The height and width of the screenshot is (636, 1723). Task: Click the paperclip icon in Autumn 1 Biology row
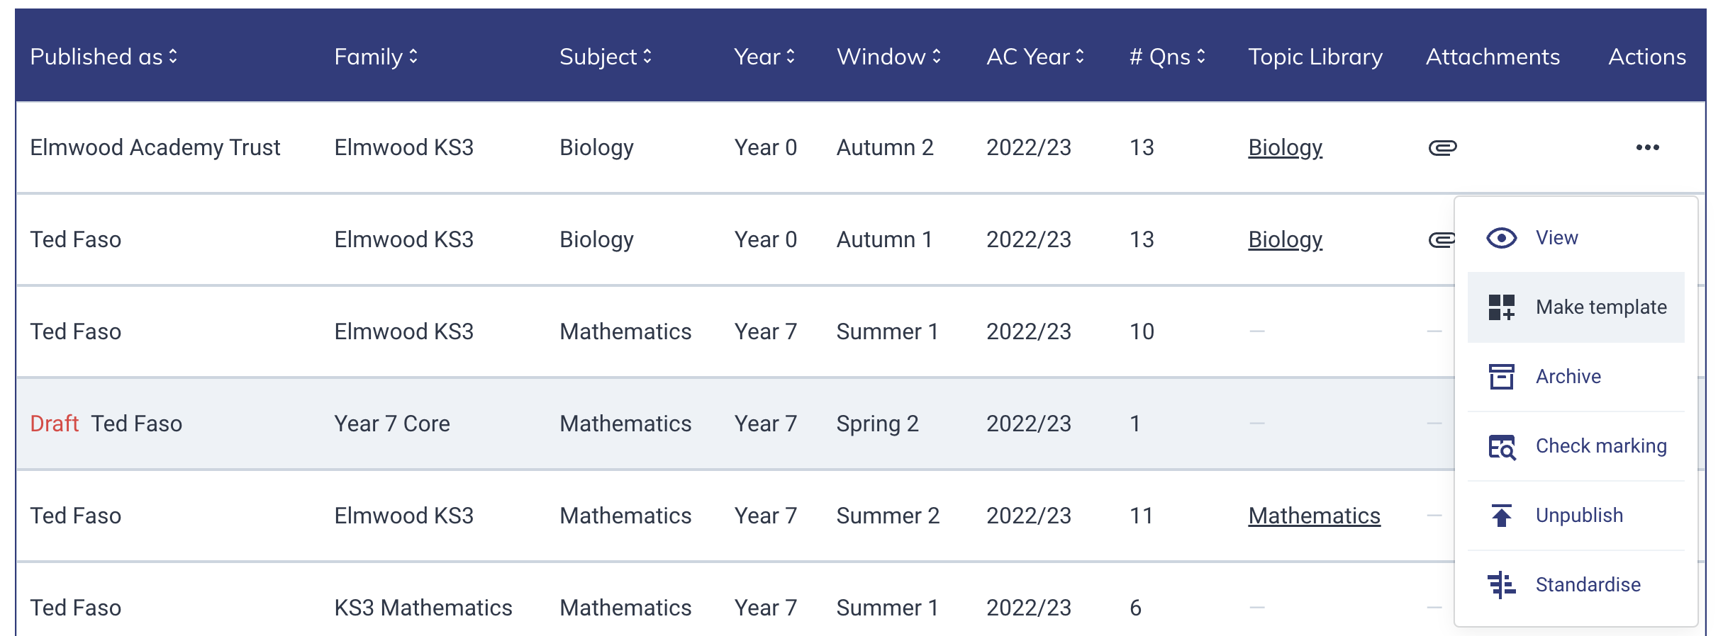(1441, 240)
